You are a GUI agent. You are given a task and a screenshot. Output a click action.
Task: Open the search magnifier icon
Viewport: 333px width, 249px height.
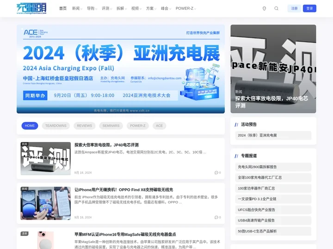(276, 8)
